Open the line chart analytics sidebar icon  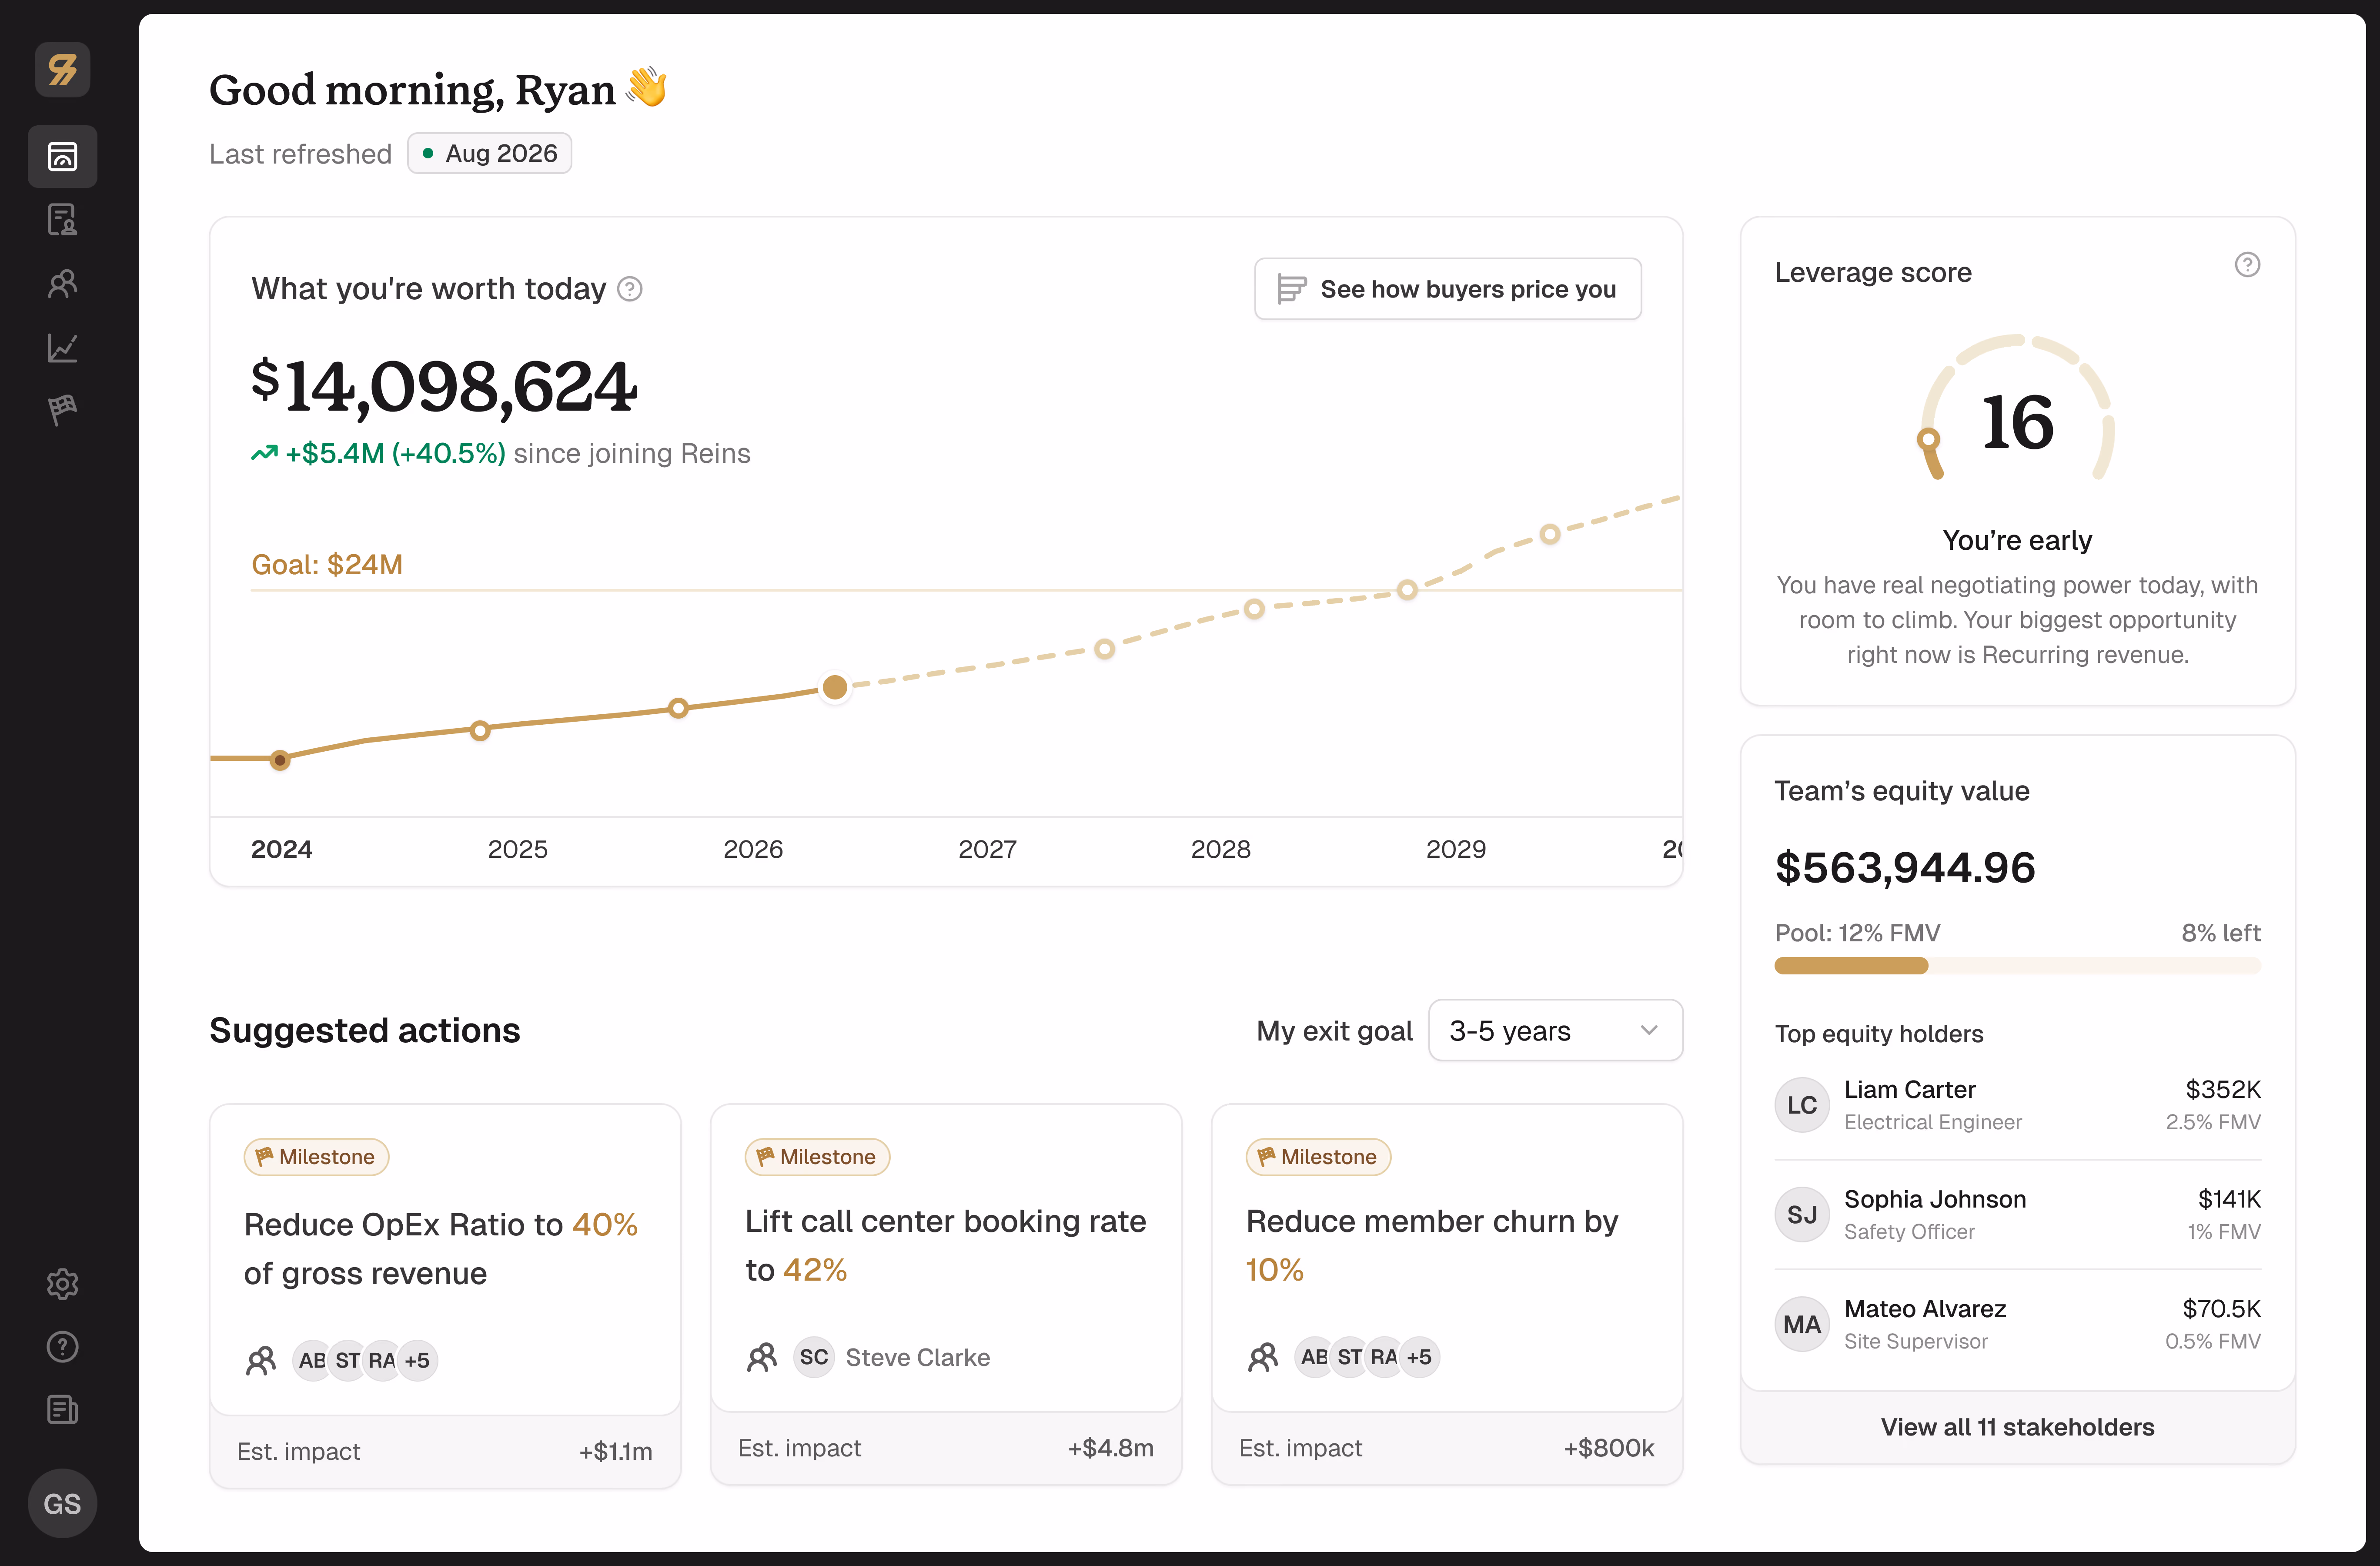pos(62,347)
